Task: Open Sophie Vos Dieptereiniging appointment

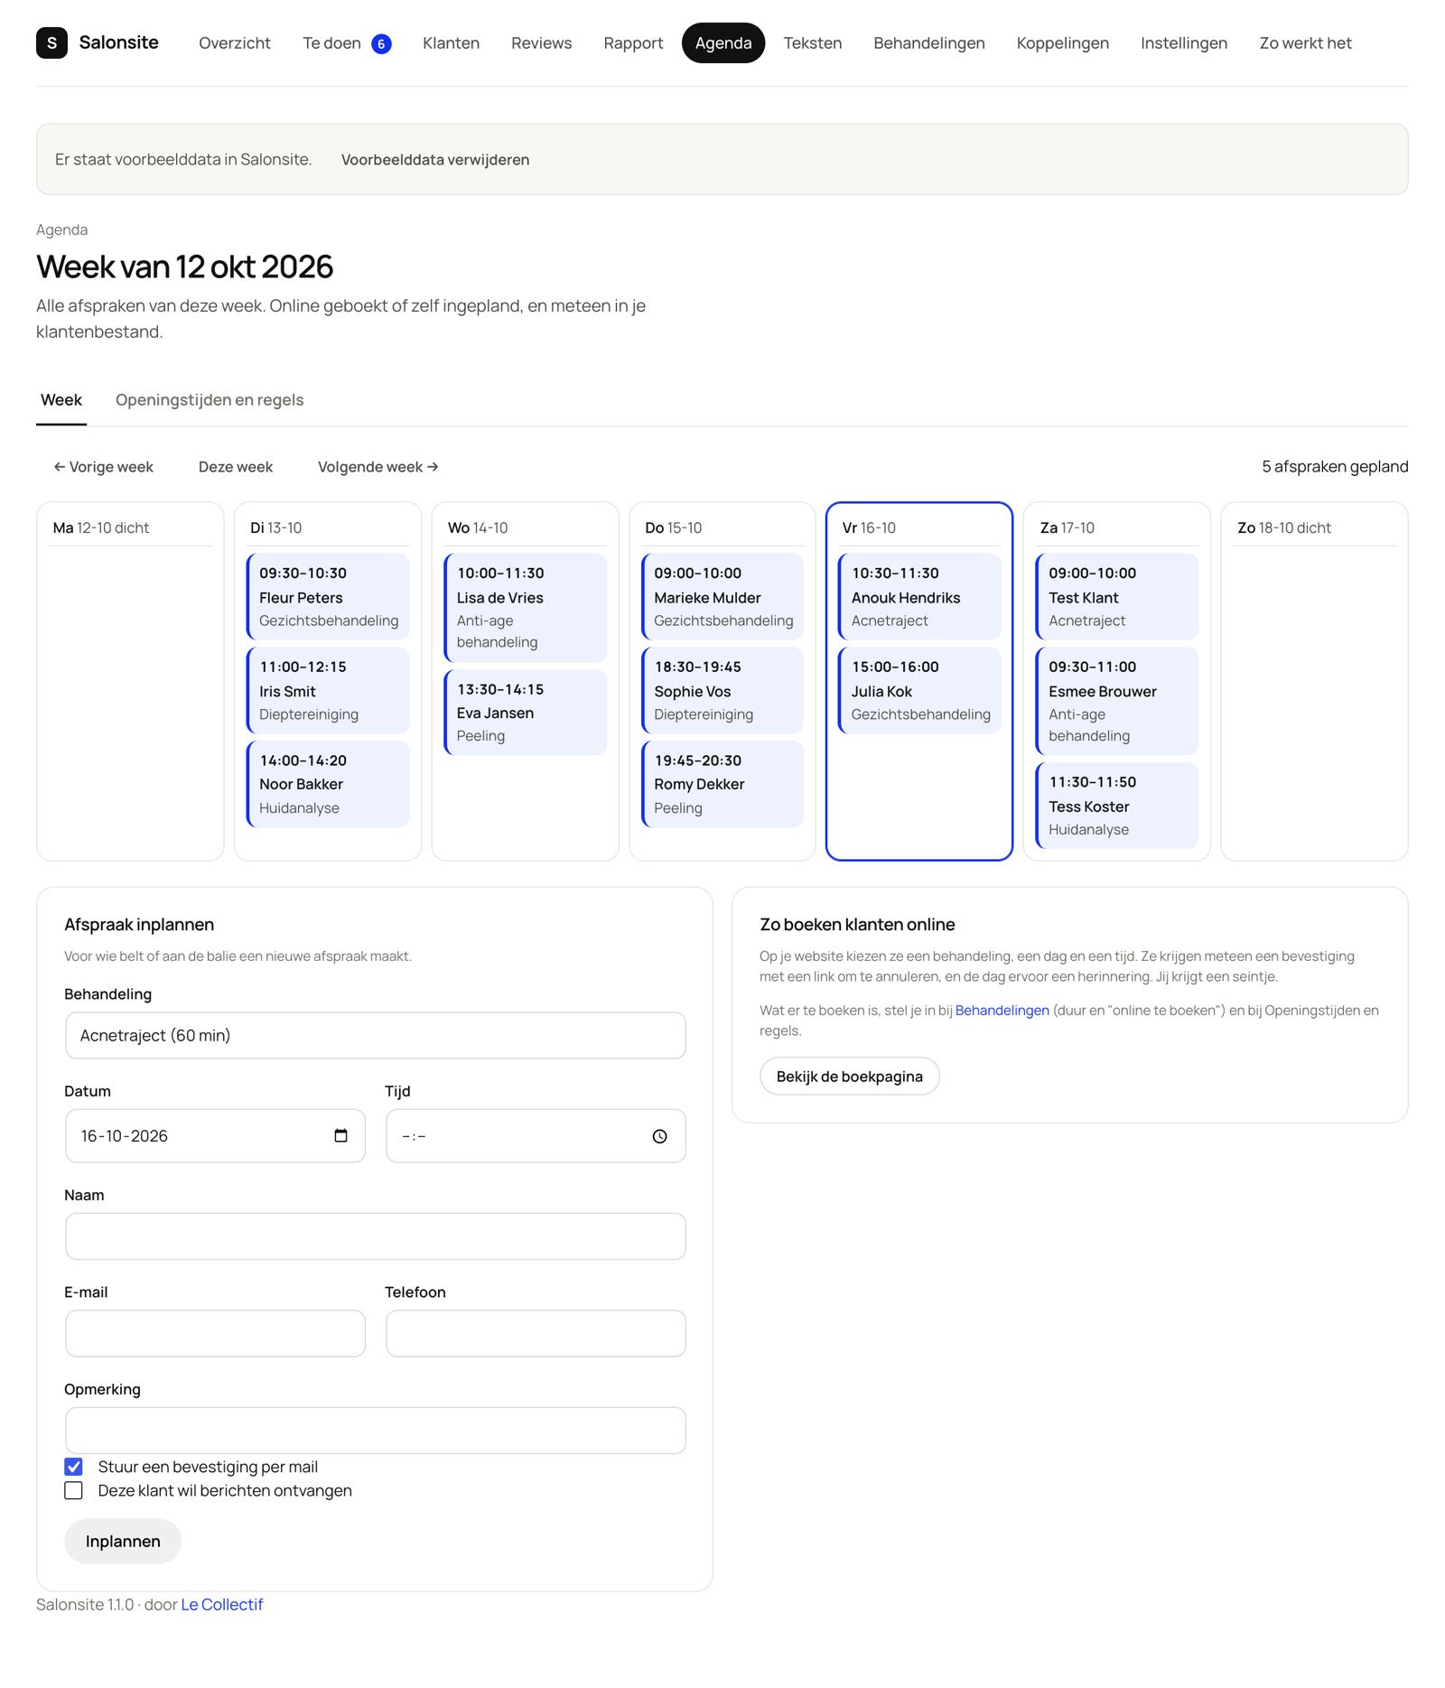Action: pyautogui.click(x=722, y=691)
